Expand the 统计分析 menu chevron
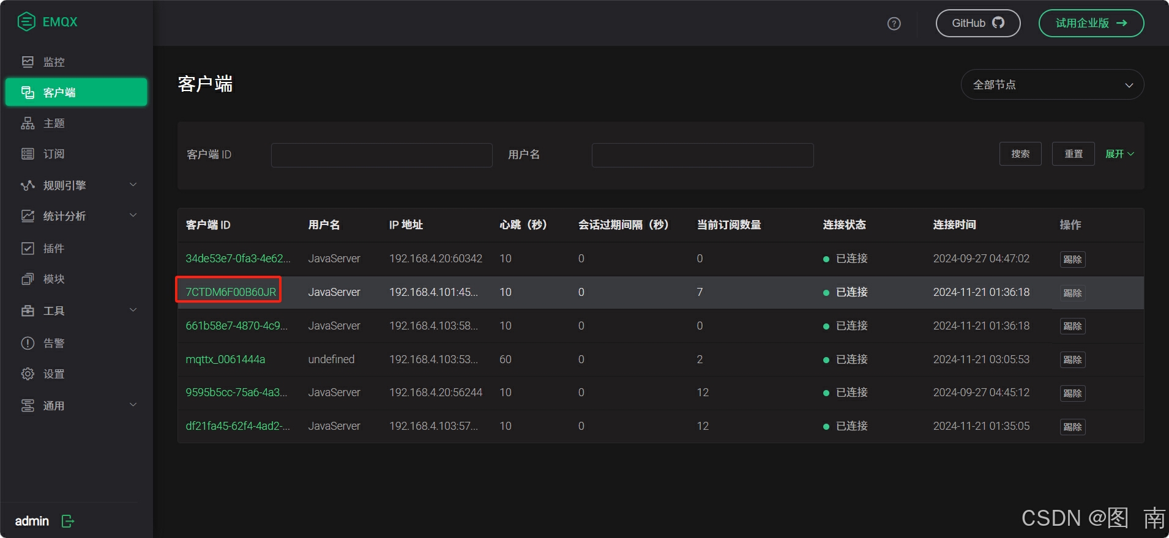This screenshot has width=1169, height=538. 133,215
